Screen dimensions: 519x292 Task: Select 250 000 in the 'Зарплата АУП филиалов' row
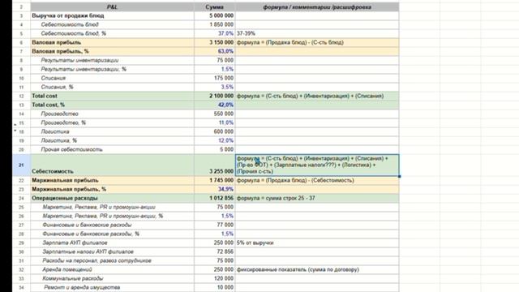(x=214, y=243)
